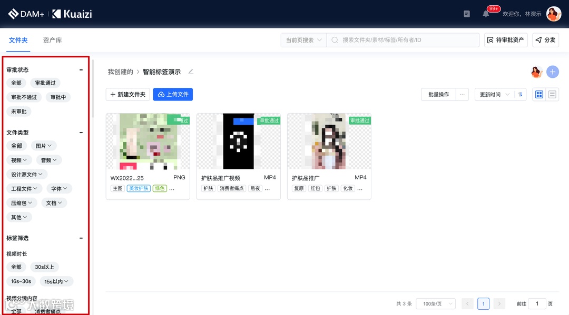The image size is (569, 315).
Task: Click 美妆护肤 tag on first card
Action: (139, 189)
